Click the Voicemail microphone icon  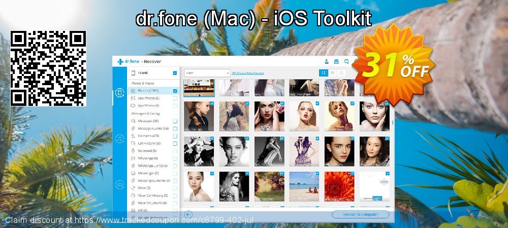(x=133, y=151)
